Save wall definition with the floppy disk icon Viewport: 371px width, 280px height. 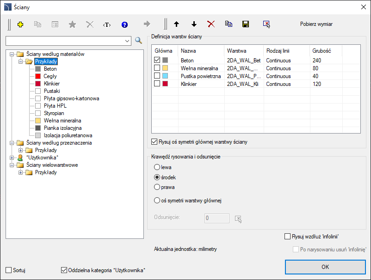coord(246,24)
